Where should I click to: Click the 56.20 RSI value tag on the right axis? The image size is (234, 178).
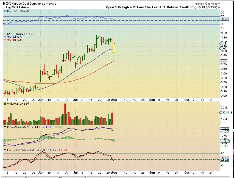coord(224,19)
